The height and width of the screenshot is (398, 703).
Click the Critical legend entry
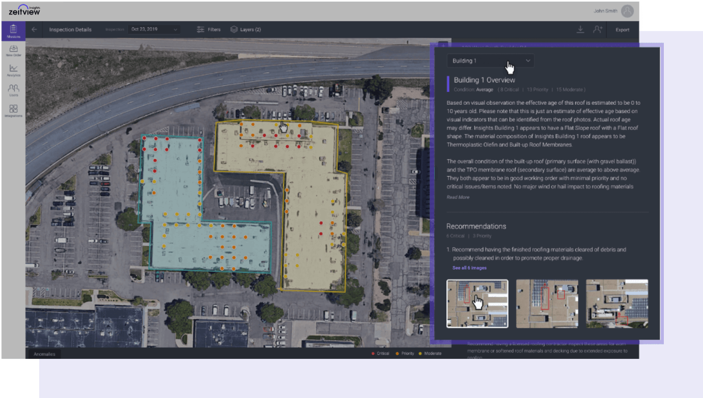point(380,354)
